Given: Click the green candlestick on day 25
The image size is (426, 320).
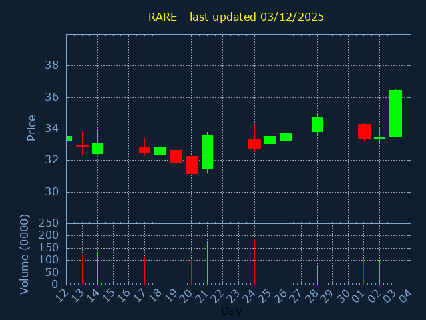Looking at the screenshot, I should point(270,140).
